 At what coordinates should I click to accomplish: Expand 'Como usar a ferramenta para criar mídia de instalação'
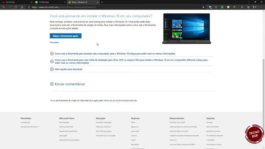[131, 61]
